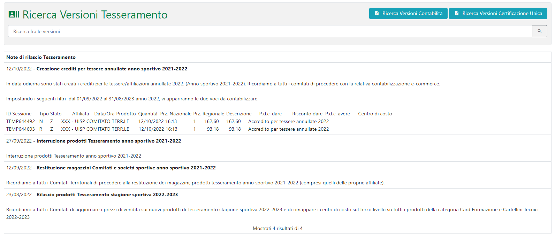Select the "Rilascio prodotti Tesseramento stagione sportiva" note title
The width and height of the screenshot is (555, 237).
[x=107, y=195]
